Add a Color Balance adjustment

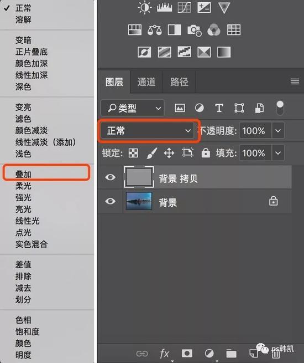pos(154,30)
